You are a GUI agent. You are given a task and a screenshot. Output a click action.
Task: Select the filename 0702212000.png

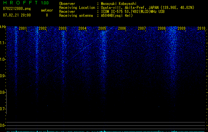[17, 9]
